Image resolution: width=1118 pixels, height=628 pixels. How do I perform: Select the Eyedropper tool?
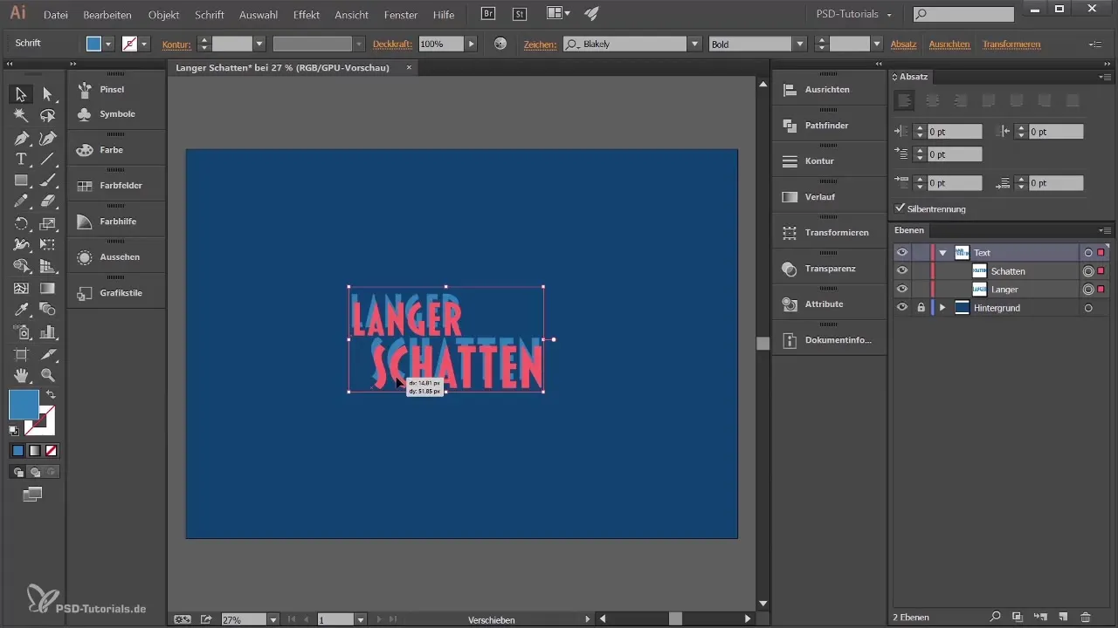21,310
